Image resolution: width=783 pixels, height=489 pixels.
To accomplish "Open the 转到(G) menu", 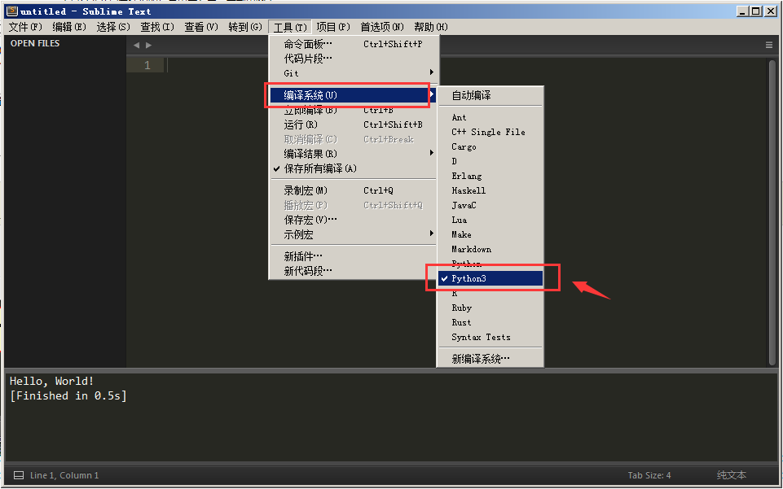I will click(x=244, y=27).
